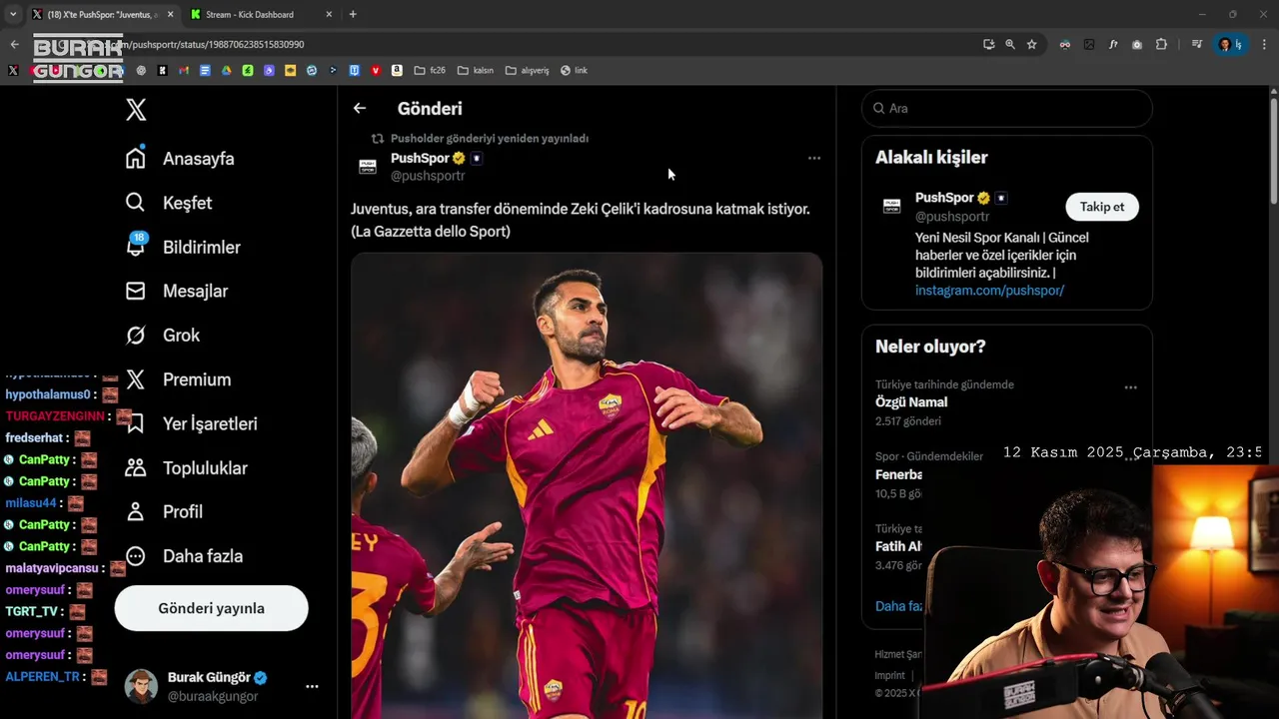
Task: Open the Extensions puzzle menu
Action: [x=1161, y=44]
